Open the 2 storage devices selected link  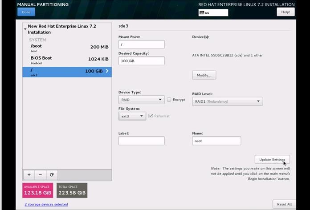pos(46,204)
